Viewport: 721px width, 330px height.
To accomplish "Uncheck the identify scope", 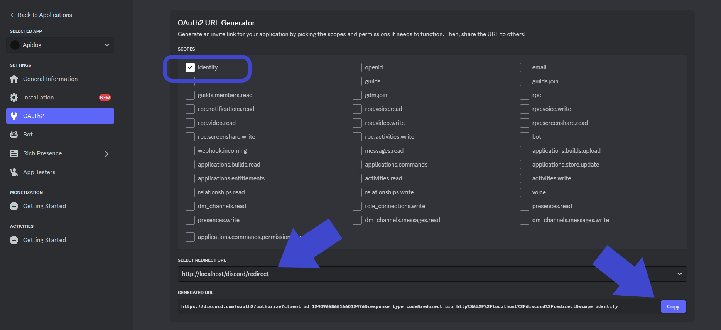I will (190, 67).
